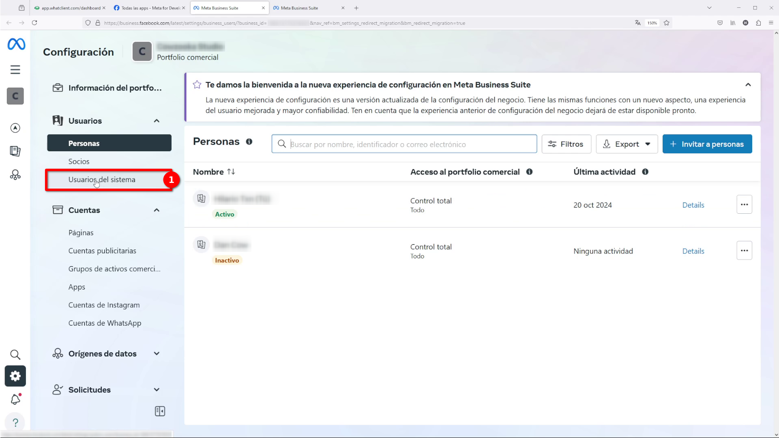
Task: Open Details for the Inactivo user
Action: 693,251
